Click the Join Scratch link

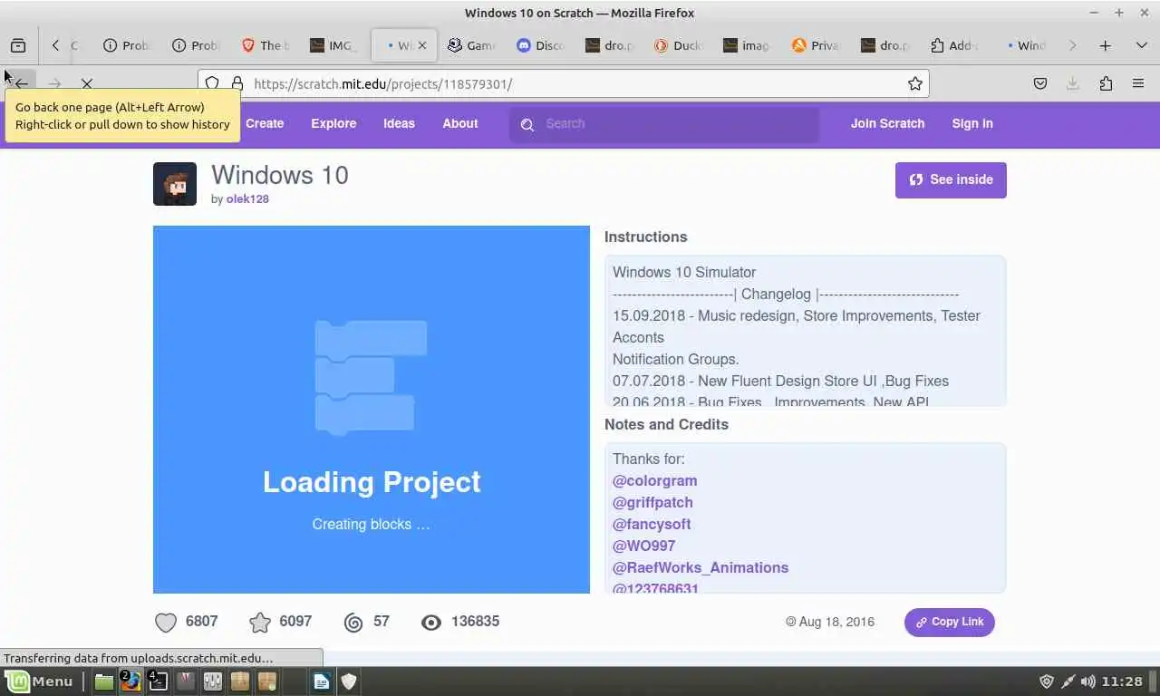pos(887,123)
